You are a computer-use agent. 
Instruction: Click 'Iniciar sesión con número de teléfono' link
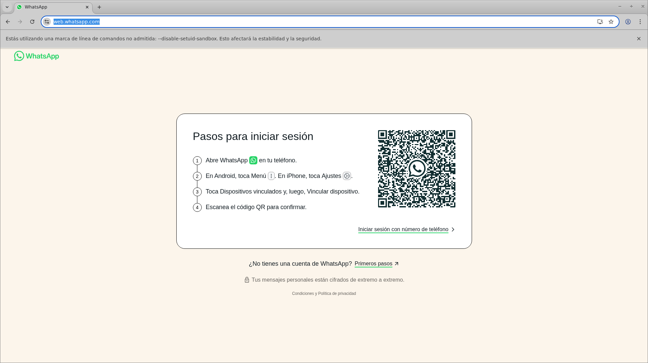pyautogui.click(x=403, y=229)
